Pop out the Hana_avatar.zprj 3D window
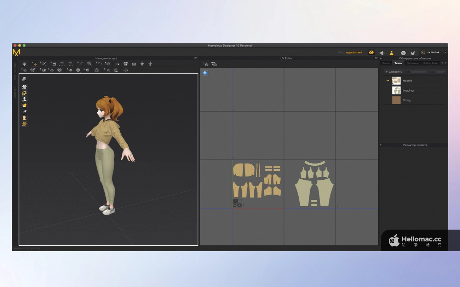460x287 pixels. click(196, 58)
